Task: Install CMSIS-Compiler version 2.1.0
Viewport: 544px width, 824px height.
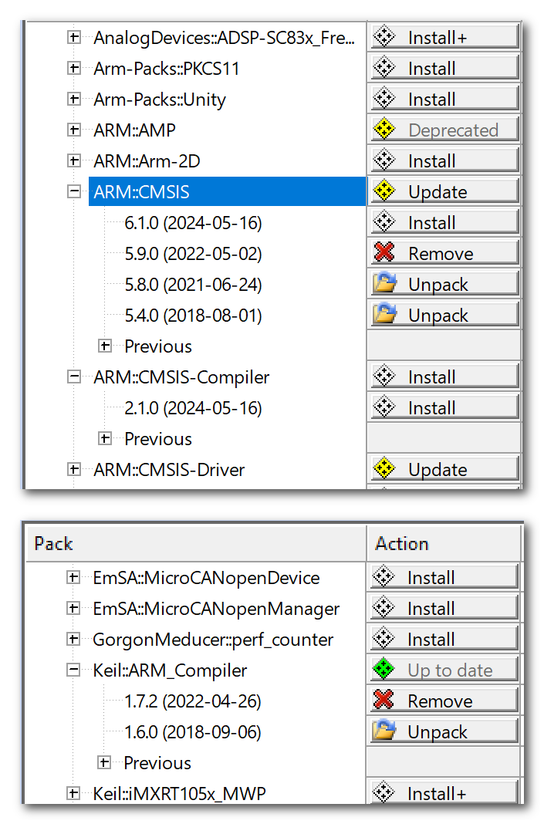Action: coord(444,408)
